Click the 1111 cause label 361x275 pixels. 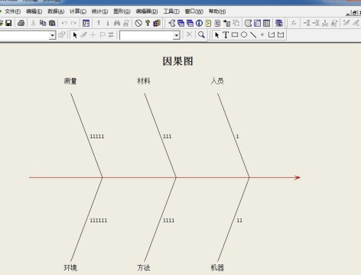coord(169,221)
